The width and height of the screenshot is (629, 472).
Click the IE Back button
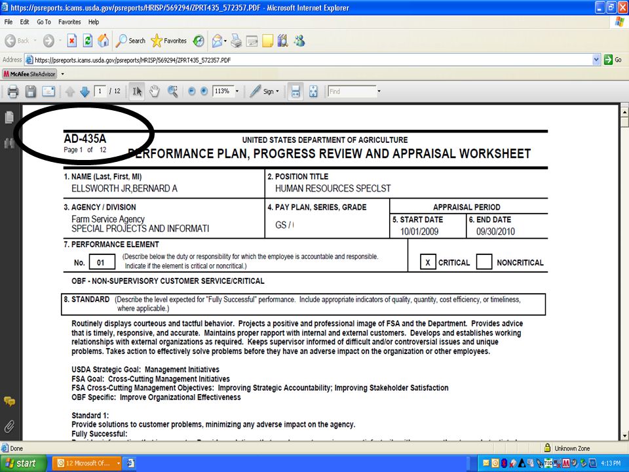pyautogui.click(x=17, y=41)
